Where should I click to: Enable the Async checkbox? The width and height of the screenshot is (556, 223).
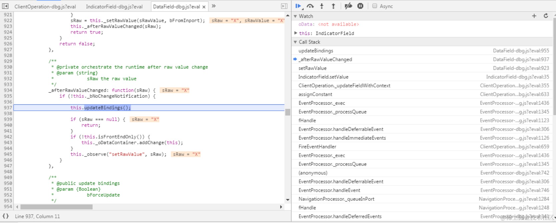(x=375, y=6)
